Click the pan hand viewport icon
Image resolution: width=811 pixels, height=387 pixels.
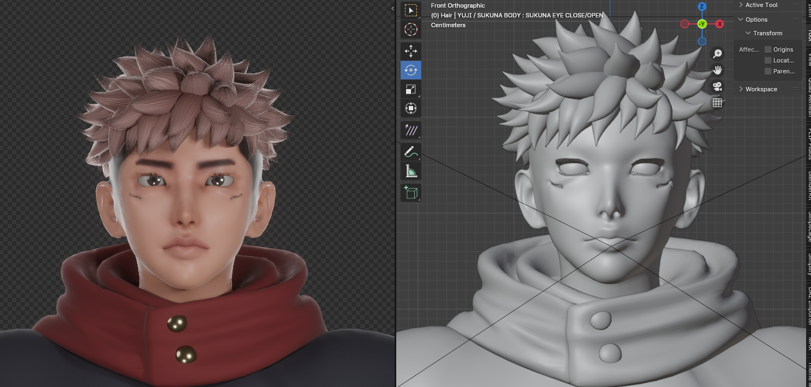tap(717, 70)
